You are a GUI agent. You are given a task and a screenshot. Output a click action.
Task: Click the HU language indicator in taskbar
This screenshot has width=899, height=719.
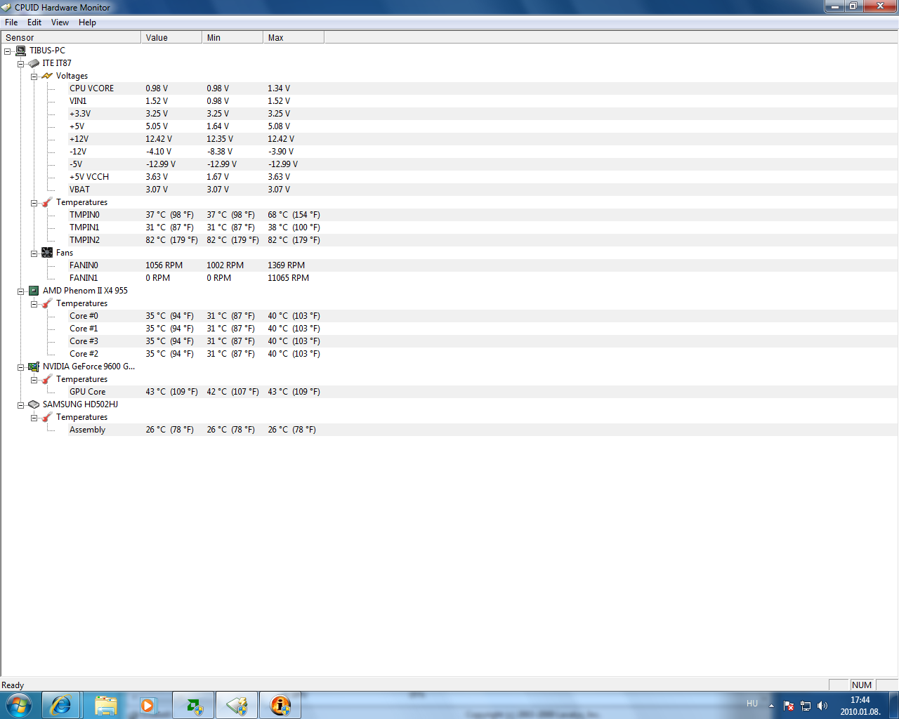click(752, 704)
